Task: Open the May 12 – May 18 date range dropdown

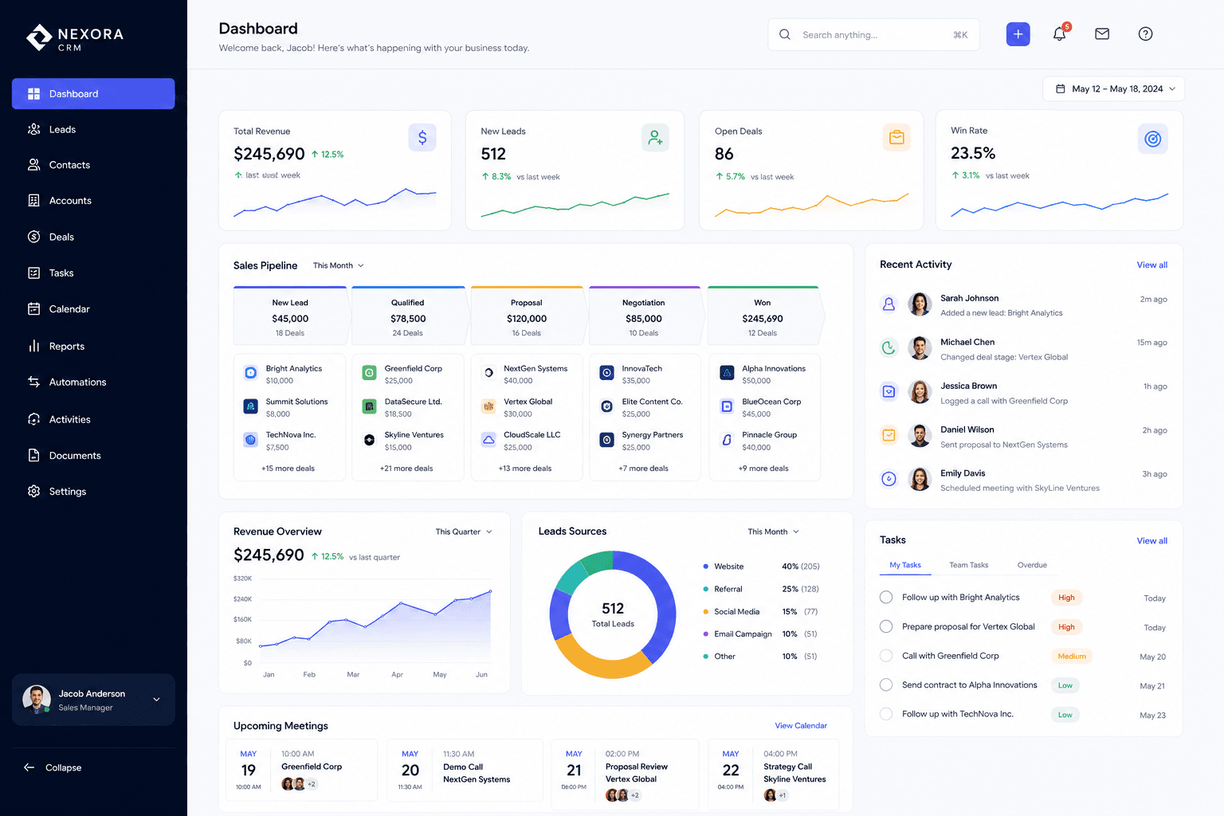Action: coord(1113,89)
